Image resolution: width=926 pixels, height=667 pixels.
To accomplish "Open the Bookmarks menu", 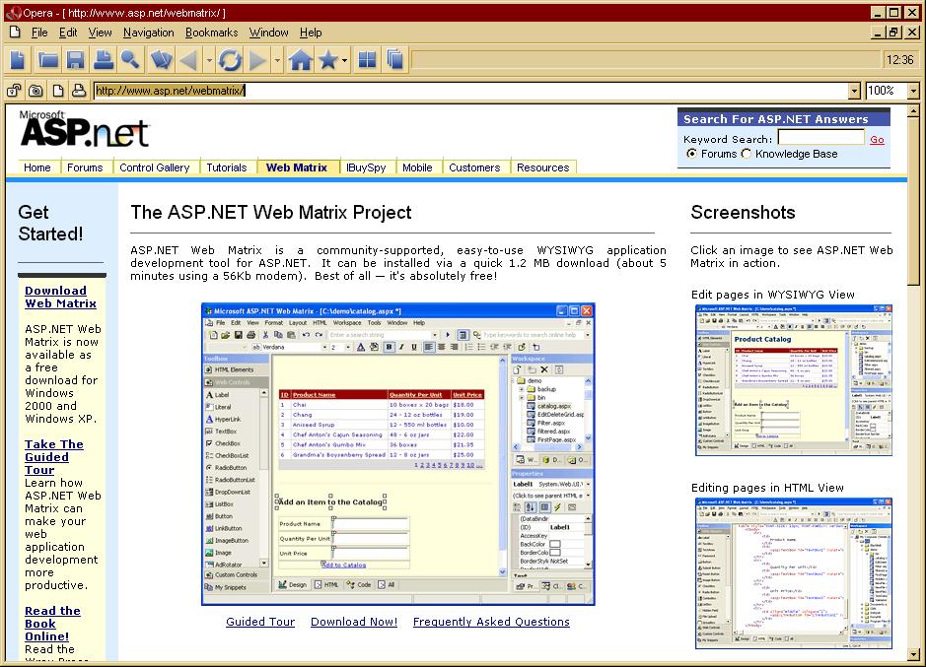I will click(211, 33).
